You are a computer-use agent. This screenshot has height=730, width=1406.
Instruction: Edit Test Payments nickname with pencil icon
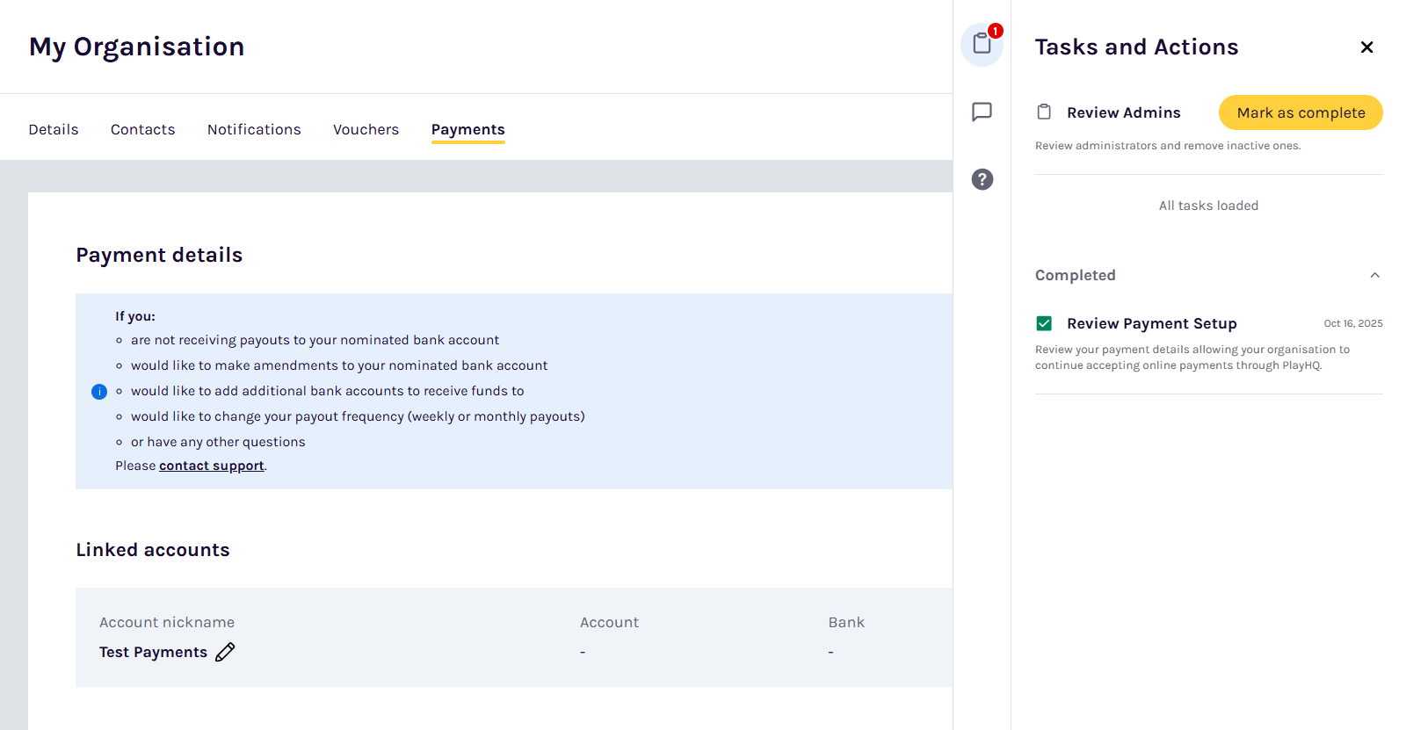pyautogui.click(x=225, y=652)
